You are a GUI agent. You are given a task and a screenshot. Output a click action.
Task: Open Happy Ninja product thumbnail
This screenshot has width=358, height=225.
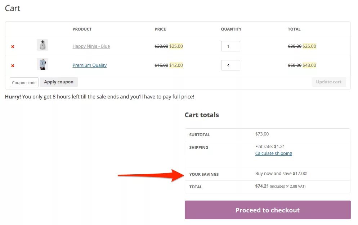click(x=42, y=45)
